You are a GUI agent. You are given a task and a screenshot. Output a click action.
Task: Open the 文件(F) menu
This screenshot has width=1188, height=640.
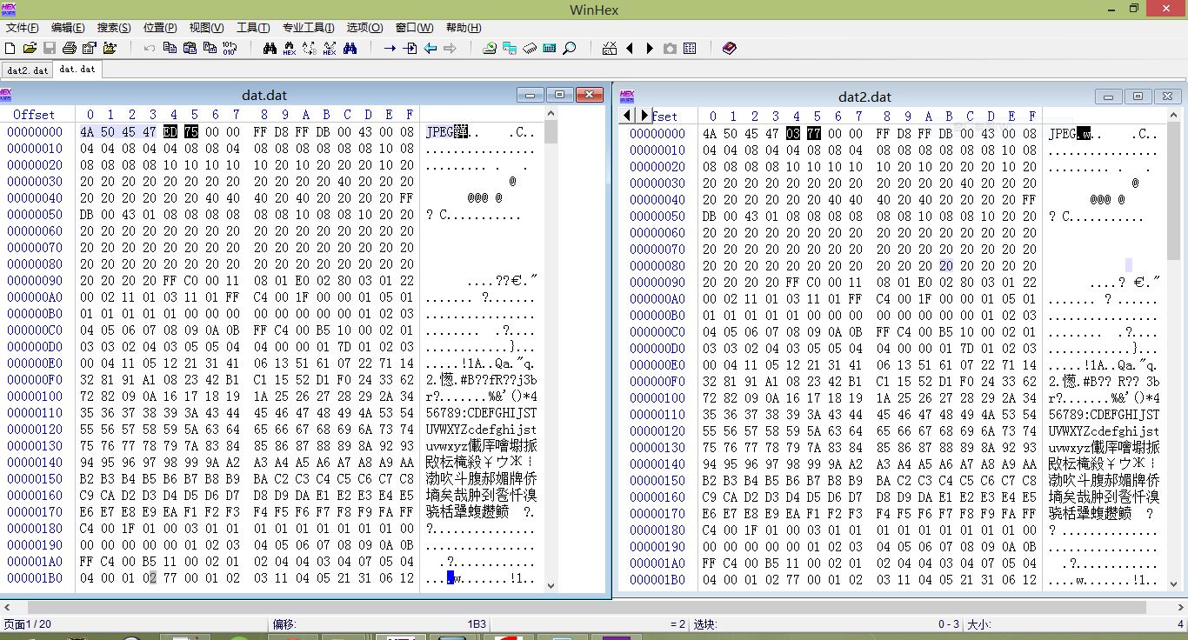[x=23, y=27]
